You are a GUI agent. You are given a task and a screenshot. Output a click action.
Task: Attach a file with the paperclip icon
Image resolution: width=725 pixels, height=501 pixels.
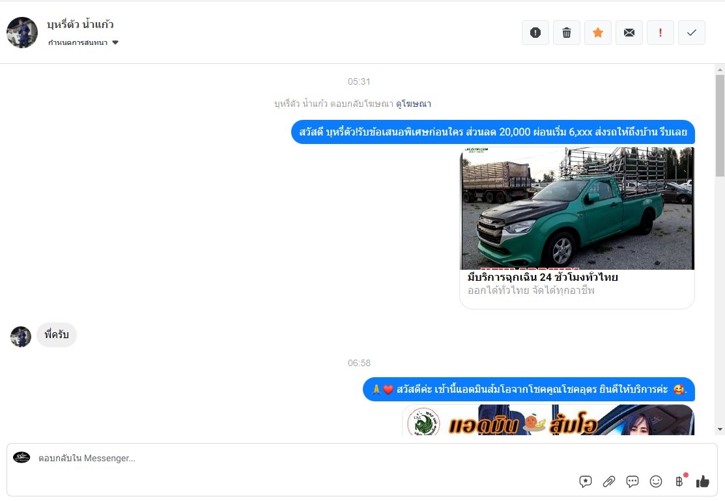[609, 481]
